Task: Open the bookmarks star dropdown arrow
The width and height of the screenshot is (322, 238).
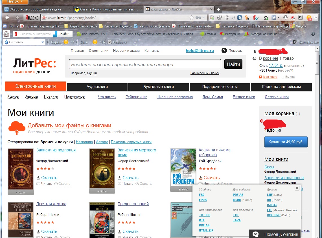Action: click(279, 18)
